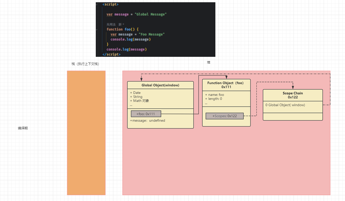
Task: Select the Global Object(window) box title
Action: tap(160, 85)
